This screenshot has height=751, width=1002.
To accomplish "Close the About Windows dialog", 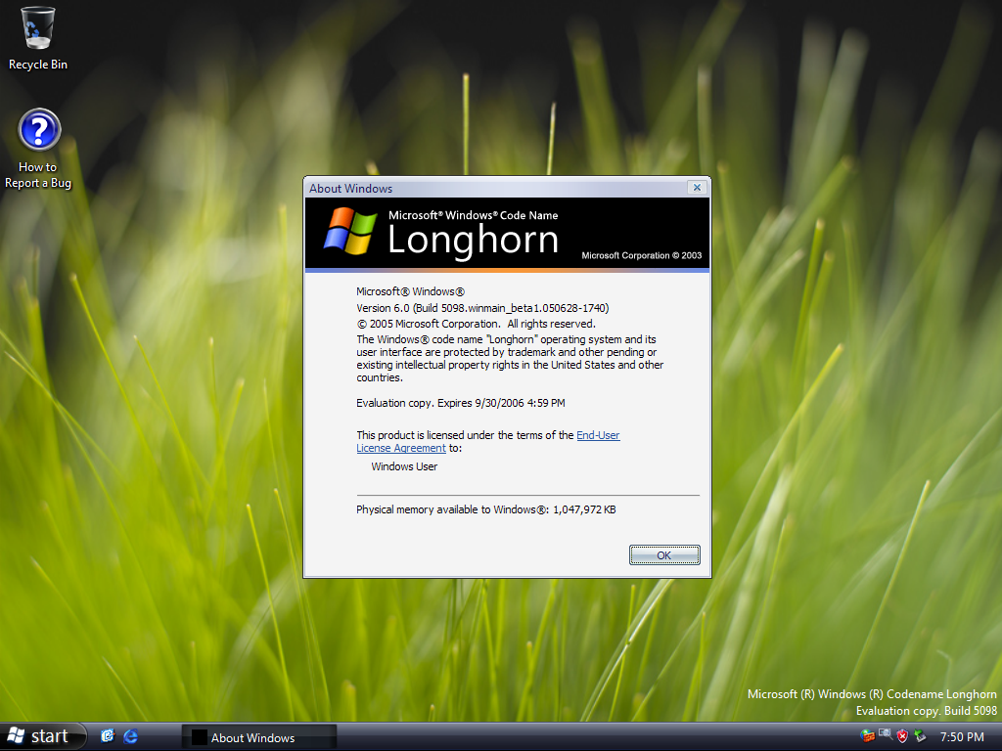I will click(x=697, y=187).
